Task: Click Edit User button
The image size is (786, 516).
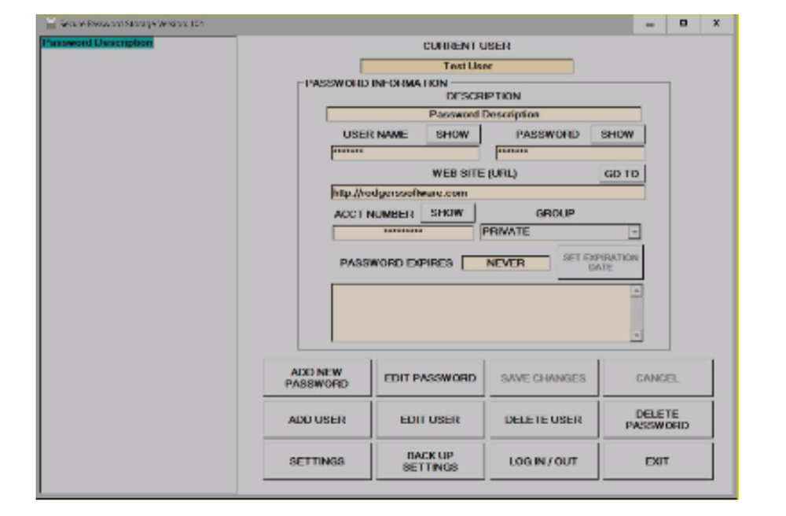Action: click(430, 420)
